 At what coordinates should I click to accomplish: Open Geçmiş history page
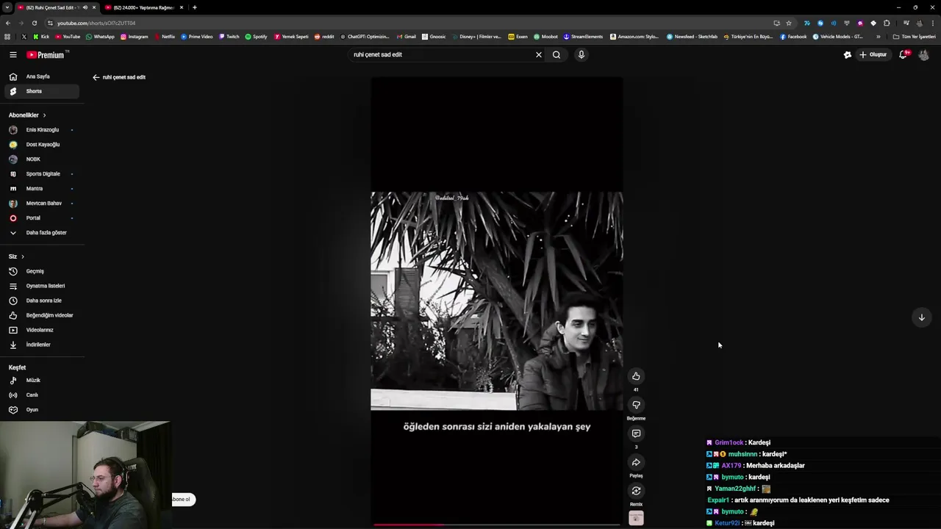[41, 271]
